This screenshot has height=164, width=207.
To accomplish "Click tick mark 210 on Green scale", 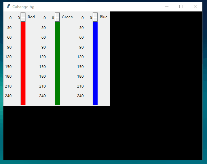I will click(43, 86).
